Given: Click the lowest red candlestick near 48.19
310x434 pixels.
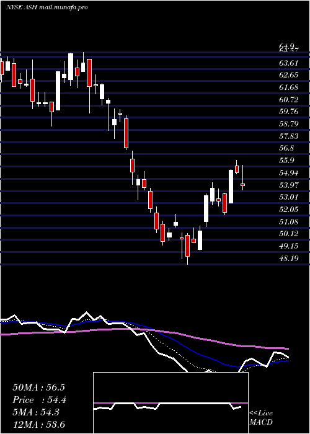Looking at the screenshot, I should point(188,246).
